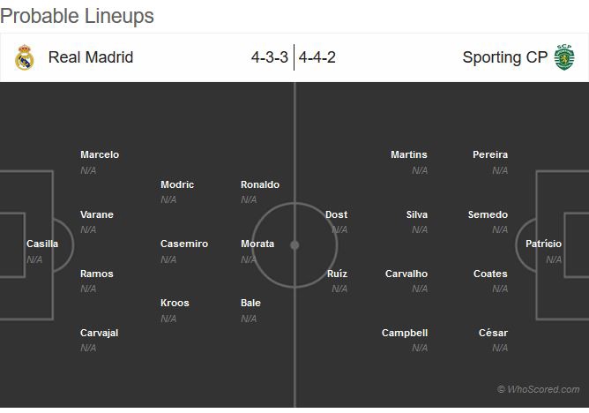The image size is (589, 413).
Task: Choose Carvalho in Sporting's midfield
Action: click(406, 274)
